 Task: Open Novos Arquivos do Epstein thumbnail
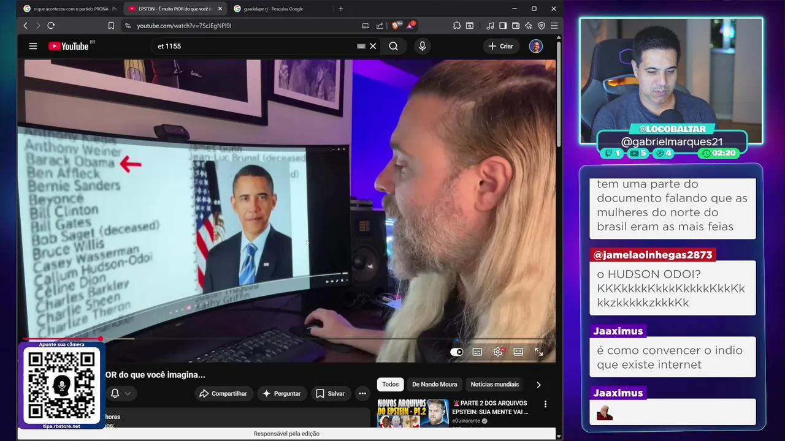pyautogui.click(x=413, y=413)
